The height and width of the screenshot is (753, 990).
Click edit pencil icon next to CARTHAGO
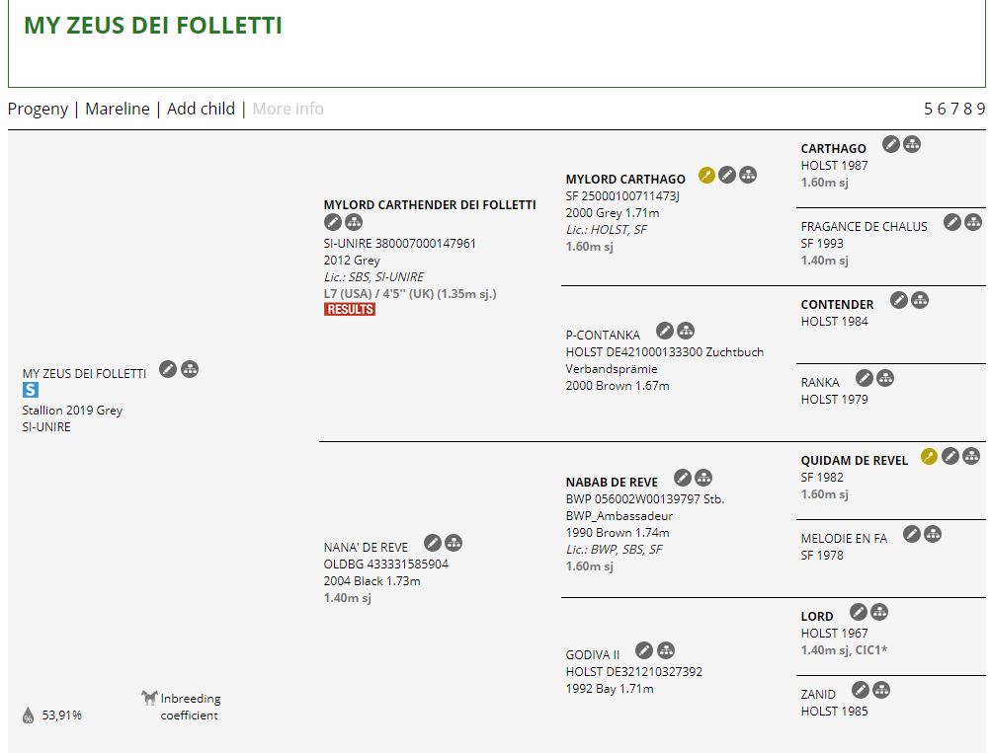[x=891, y=144]
